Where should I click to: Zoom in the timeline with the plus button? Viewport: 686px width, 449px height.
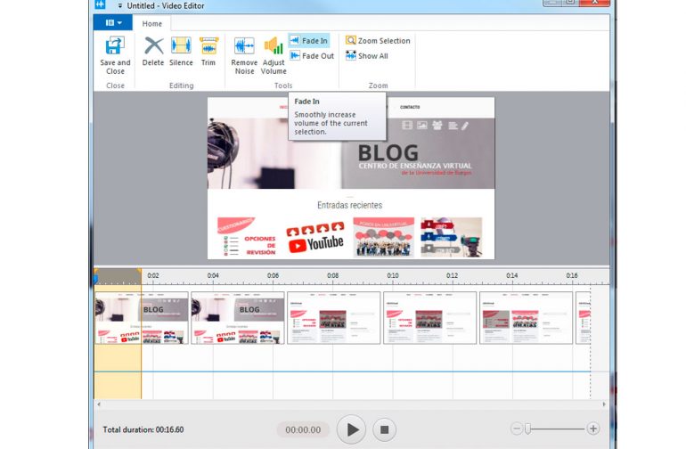[593, 429]
